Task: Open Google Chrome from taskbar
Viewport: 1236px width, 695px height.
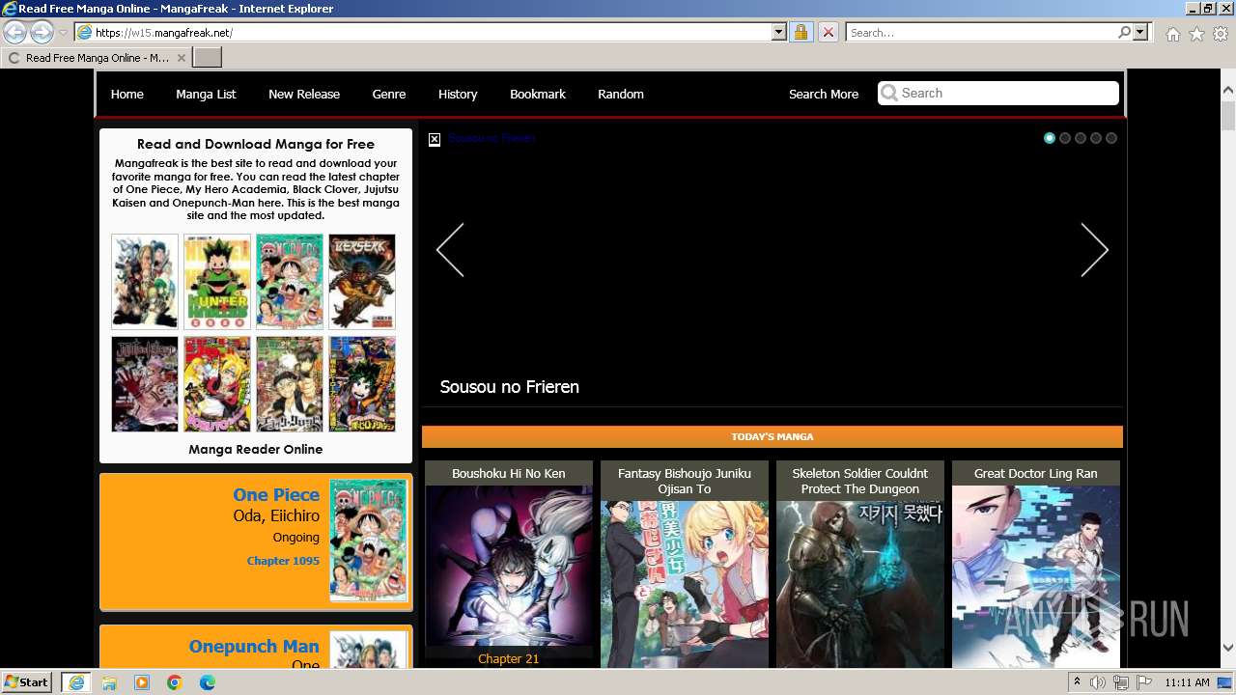Action: [x=175, y=682]
